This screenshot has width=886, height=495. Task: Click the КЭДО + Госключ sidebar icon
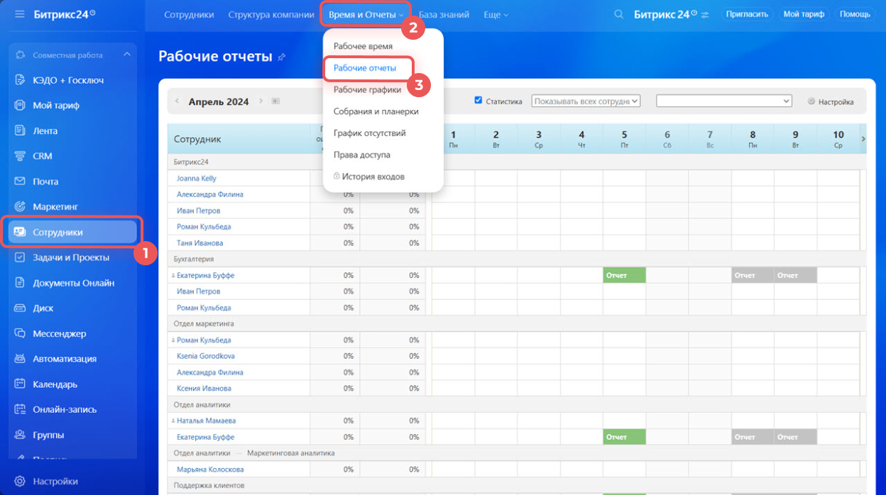click(20, 80)
